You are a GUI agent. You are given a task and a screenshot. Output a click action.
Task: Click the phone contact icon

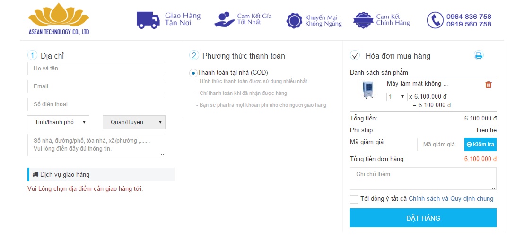point(435,20)
